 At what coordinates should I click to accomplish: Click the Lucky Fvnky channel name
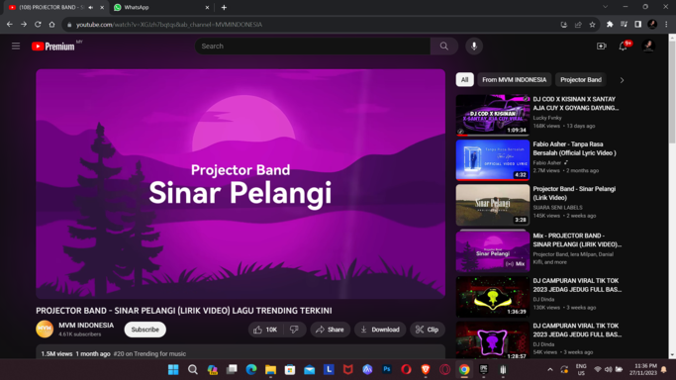(547, 118)
